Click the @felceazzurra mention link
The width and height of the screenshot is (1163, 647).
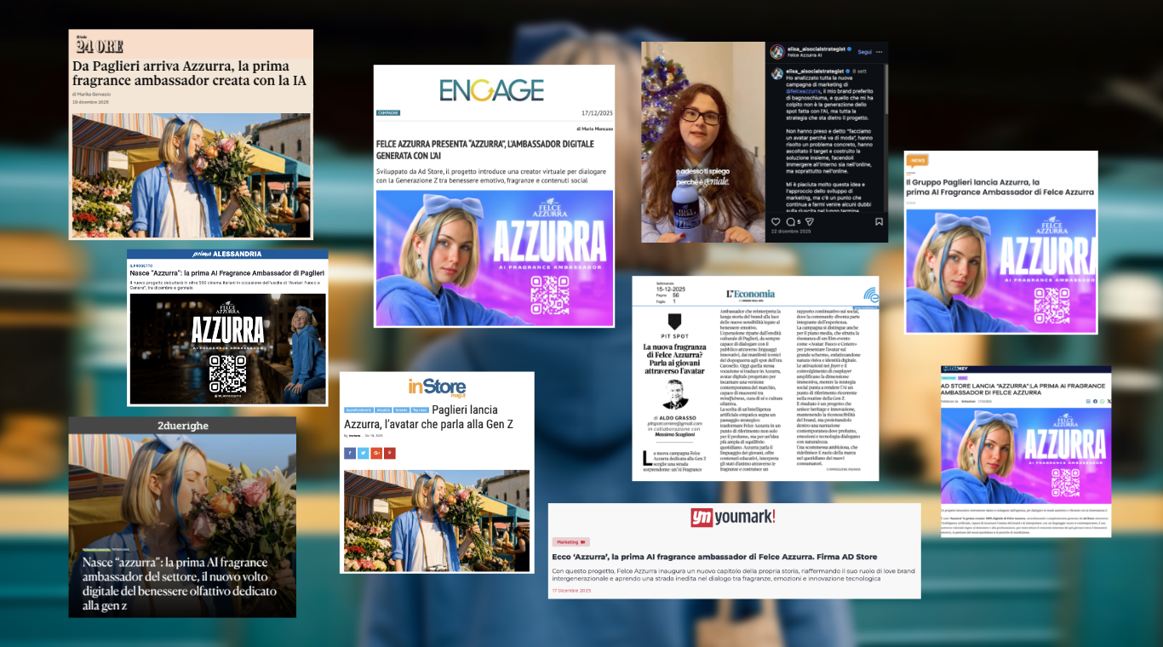point(803,91)
